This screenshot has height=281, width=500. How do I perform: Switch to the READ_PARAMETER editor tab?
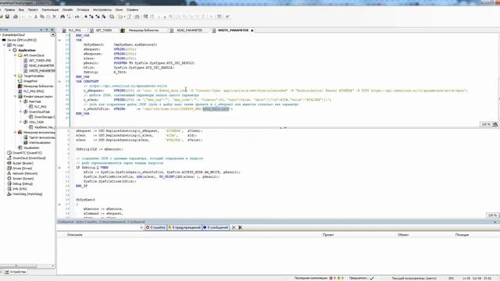click(187, 30)
